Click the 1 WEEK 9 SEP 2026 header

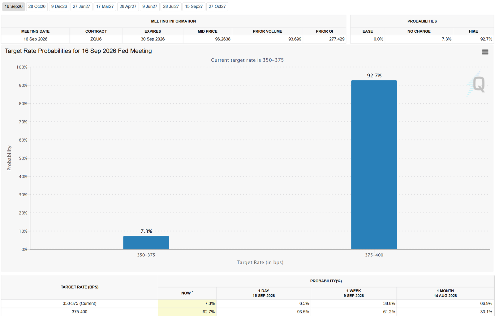[x=354, y=293]
